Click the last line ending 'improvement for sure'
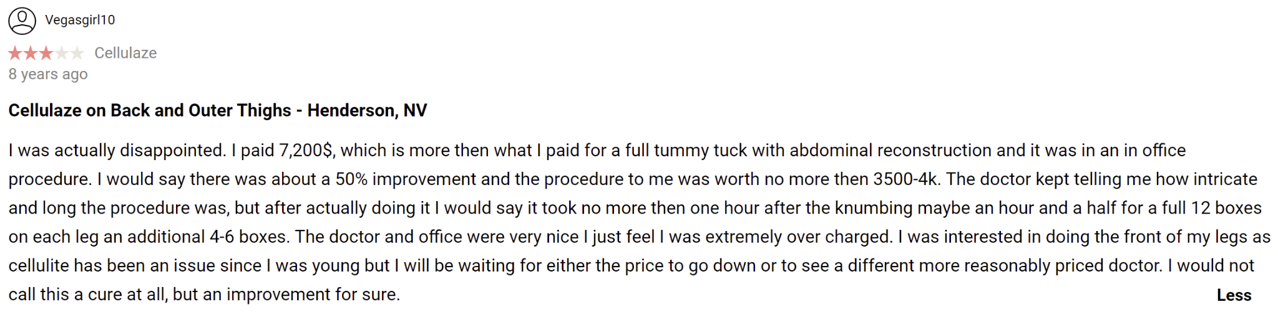 coord(204,295)
